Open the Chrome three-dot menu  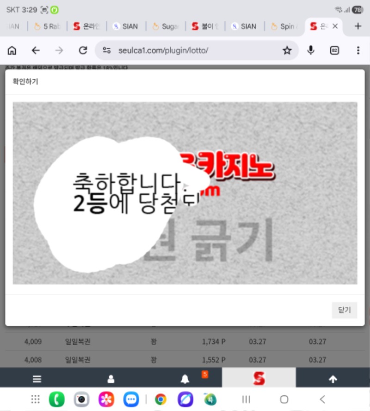358,50
